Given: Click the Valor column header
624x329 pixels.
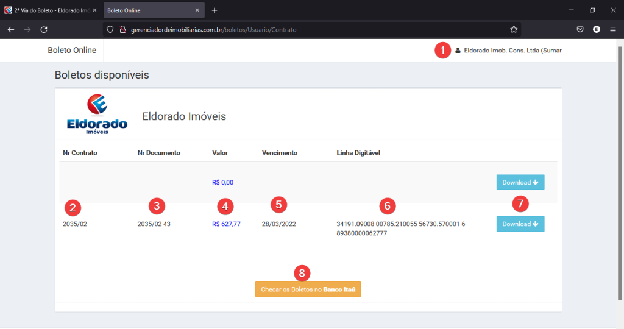Looking at the screenshot, I should [219, 153].
